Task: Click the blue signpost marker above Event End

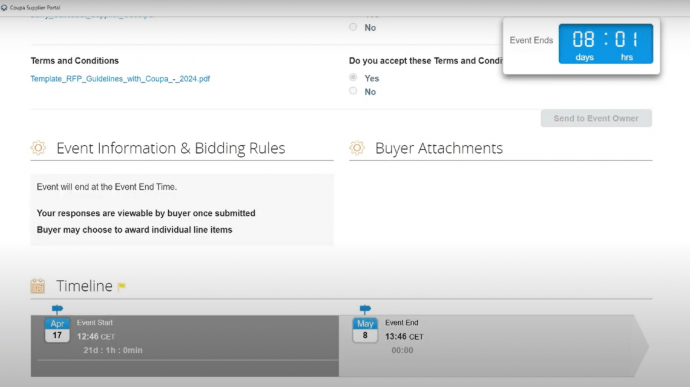Action: 365,309
